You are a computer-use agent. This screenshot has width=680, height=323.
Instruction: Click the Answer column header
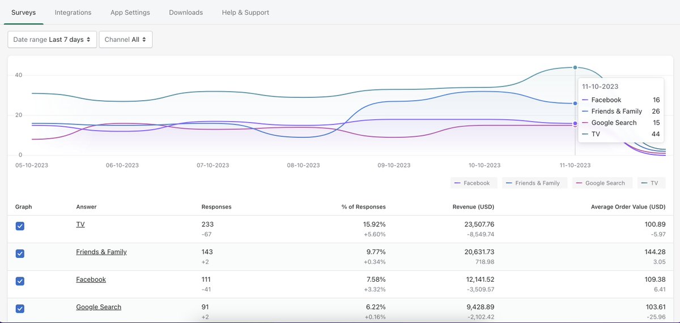[x=86, y=206]
